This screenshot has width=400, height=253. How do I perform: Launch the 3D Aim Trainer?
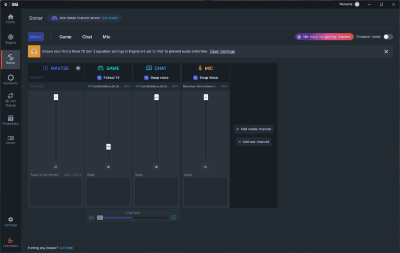(10, 98)
